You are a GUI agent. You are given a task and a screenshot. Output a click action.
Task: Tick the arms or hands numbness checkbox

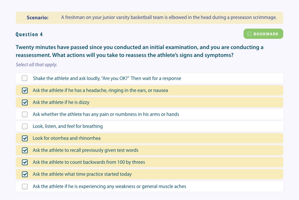[25, 114]
